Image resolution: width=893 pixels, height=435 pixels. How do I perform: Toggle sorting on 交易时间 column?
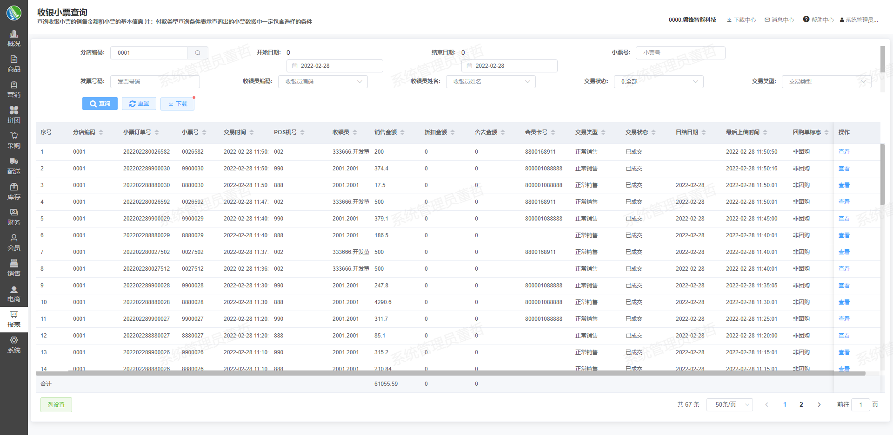(x=252, y=132)
